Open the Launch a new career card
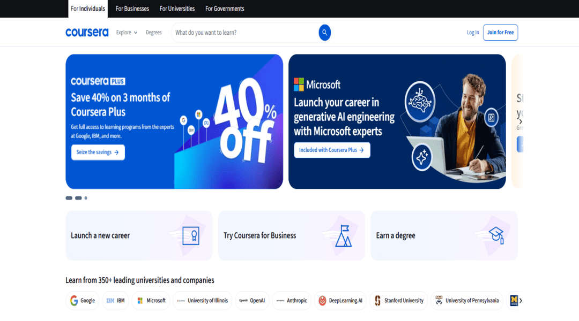This screenshot has width=579, height=321. (139, 235)
